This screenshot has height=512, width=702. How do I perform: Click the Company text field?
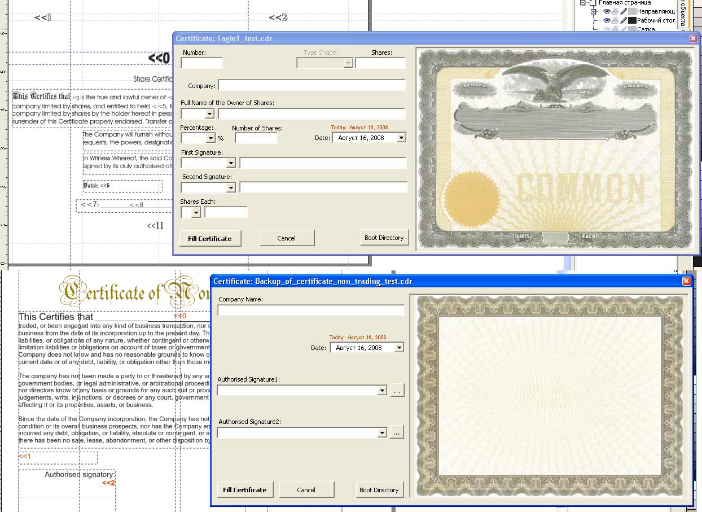tap(311, 85)
